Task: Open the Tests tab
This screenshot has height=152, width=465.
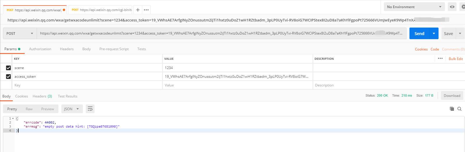Action: [142, 49]
